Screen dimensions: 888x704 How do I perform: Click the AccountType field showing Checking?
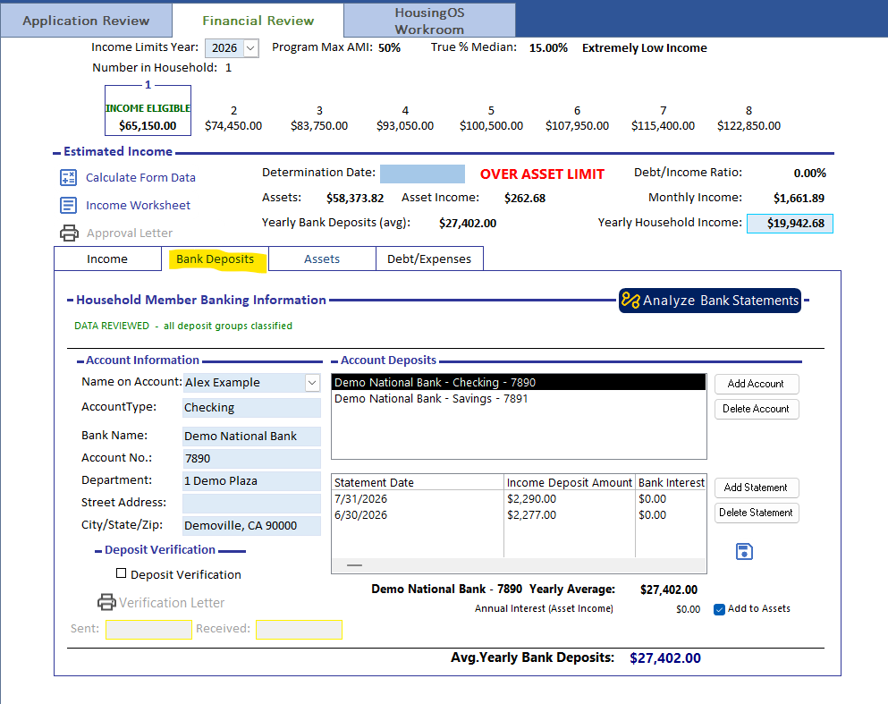pos(251,408)
